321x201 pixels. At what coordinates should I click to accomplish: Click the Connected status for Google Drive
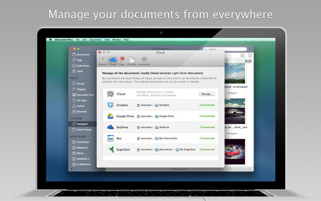click(207, 116)
